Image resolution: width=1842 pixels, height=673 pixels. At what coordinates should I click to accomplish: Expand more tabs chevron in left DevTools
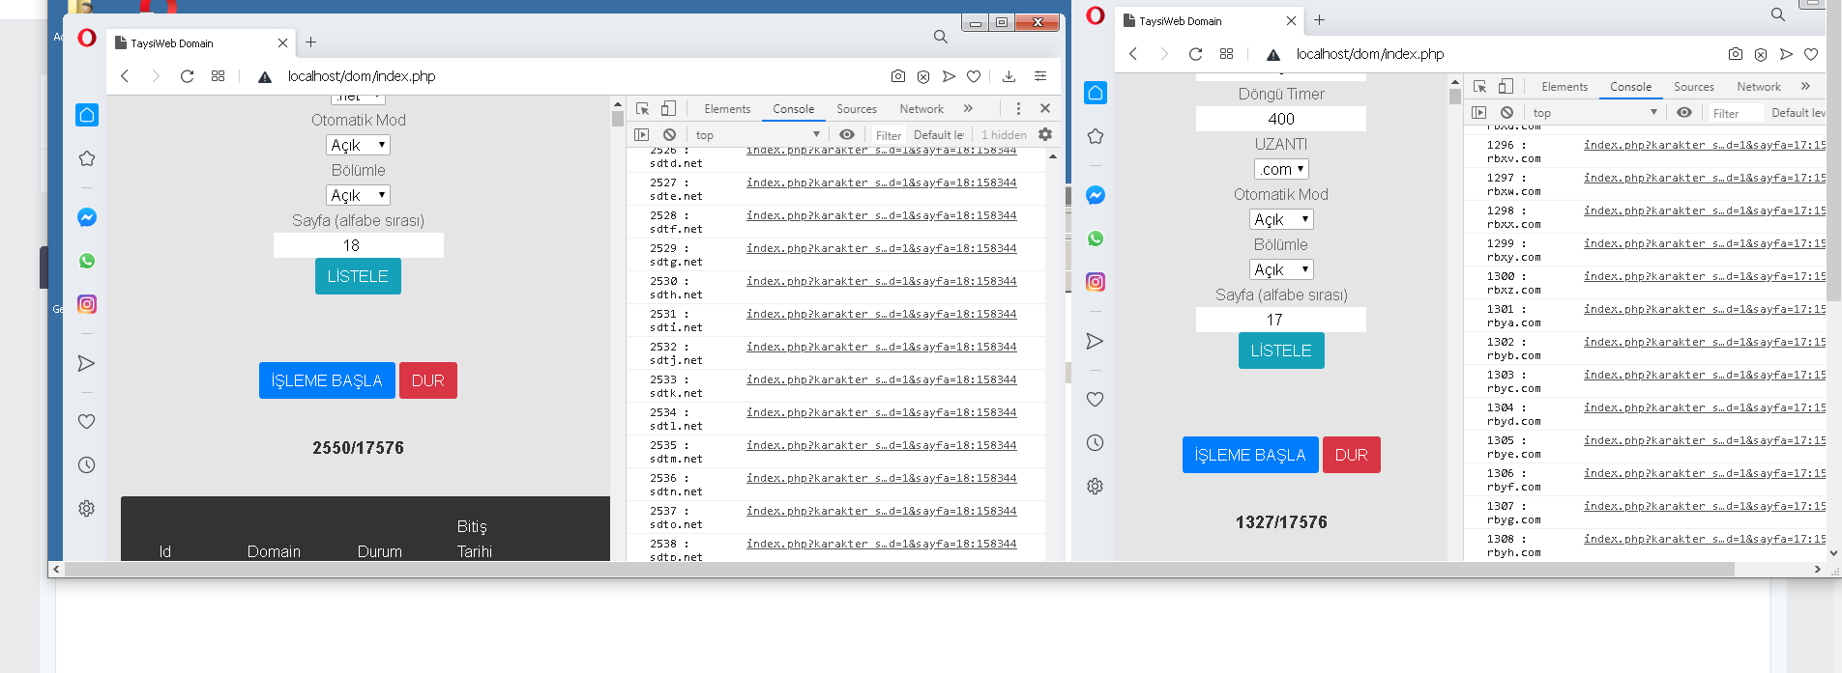pos(968,109)
